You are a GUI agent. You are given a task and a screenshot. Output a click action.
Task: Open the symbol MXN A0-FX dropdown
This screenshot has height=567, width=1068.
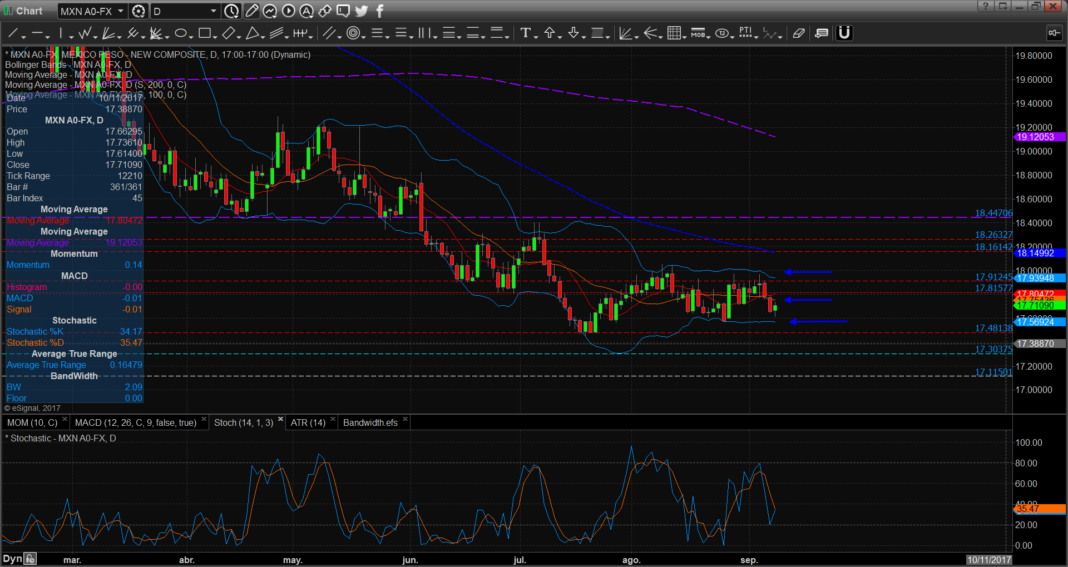pos(121,11)
